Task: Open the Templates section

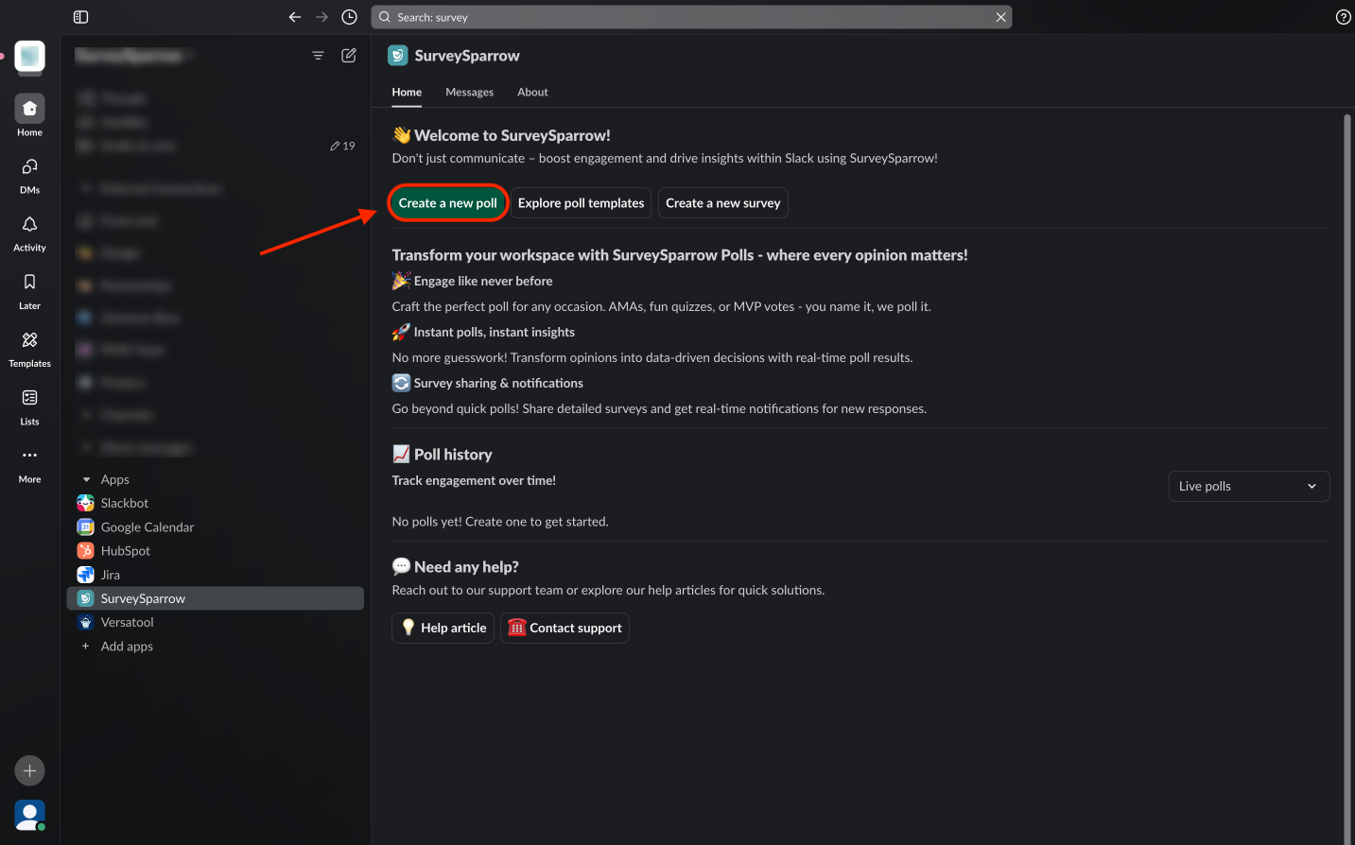Action: (29, 340)
